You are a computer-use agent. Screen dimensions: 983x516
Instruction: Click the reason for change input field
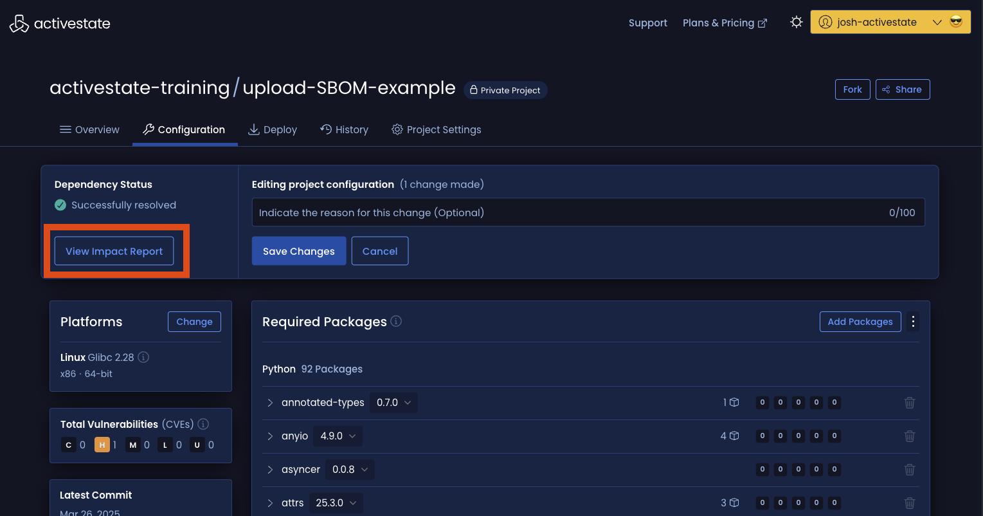pyautogui.click(x=566, y=212)
